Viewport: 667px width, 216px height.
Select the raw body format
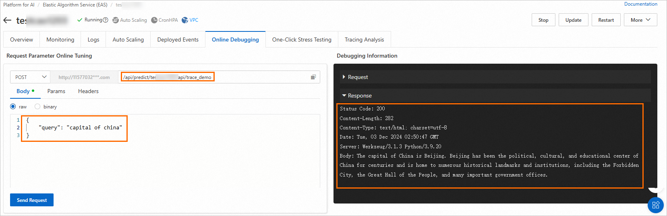(13, 107)
